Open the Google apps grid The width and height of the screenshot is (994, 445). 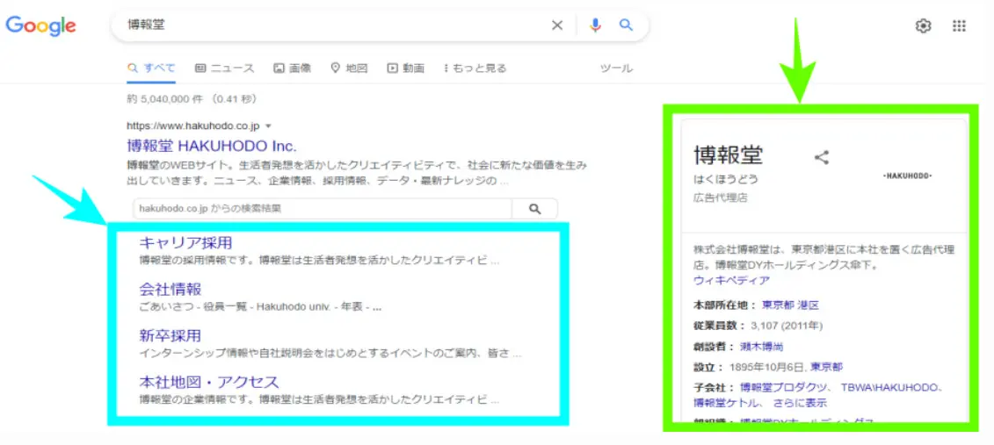pyautogui.click(x=960, y=26)
